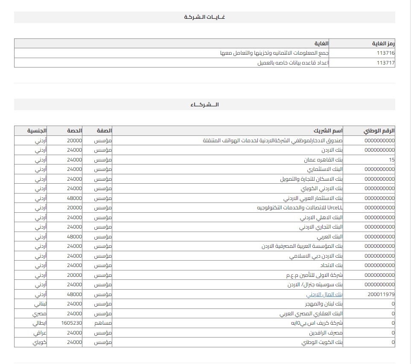Open the بنك المال الاردني link
Viewport: 411px width, 364px height.
click(324, 294)
